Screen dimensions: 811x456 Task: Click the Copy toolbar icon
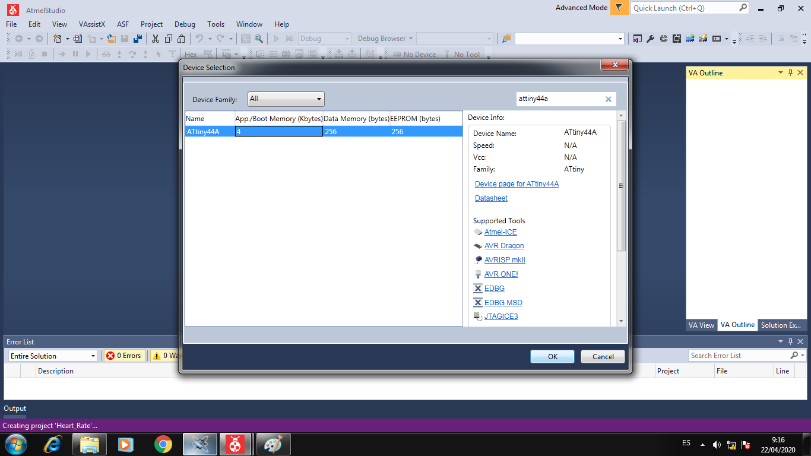coord(169,39)
